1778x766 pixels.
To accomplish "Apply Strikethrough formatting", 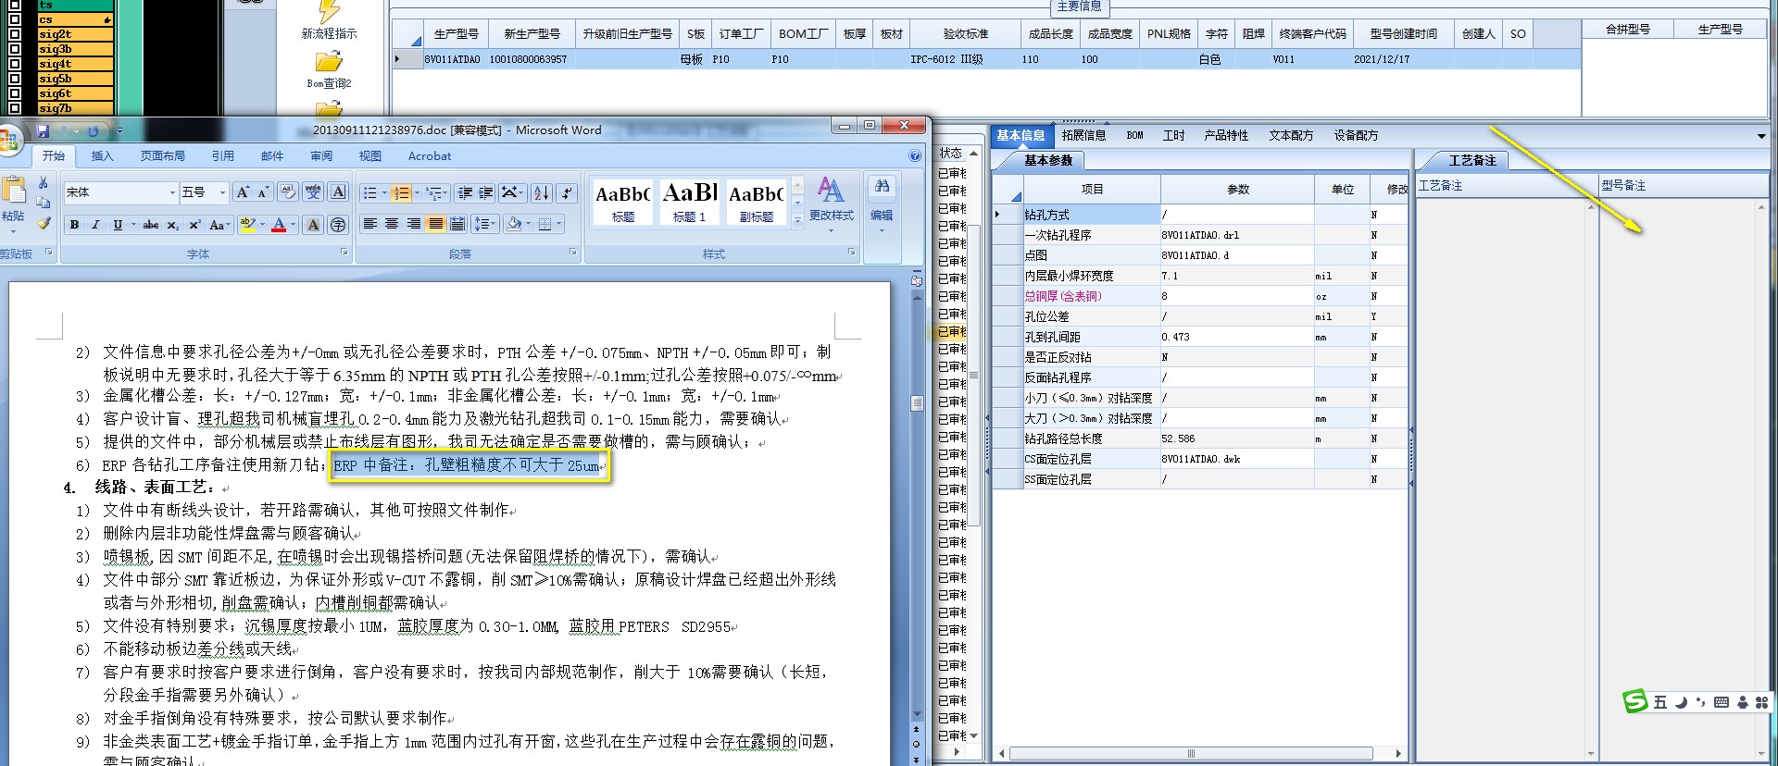I will [151, 225].
